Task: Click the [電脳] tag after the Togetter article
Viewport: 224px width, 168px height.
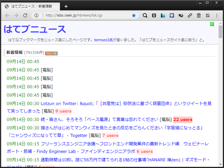Action: coord(95,136)
